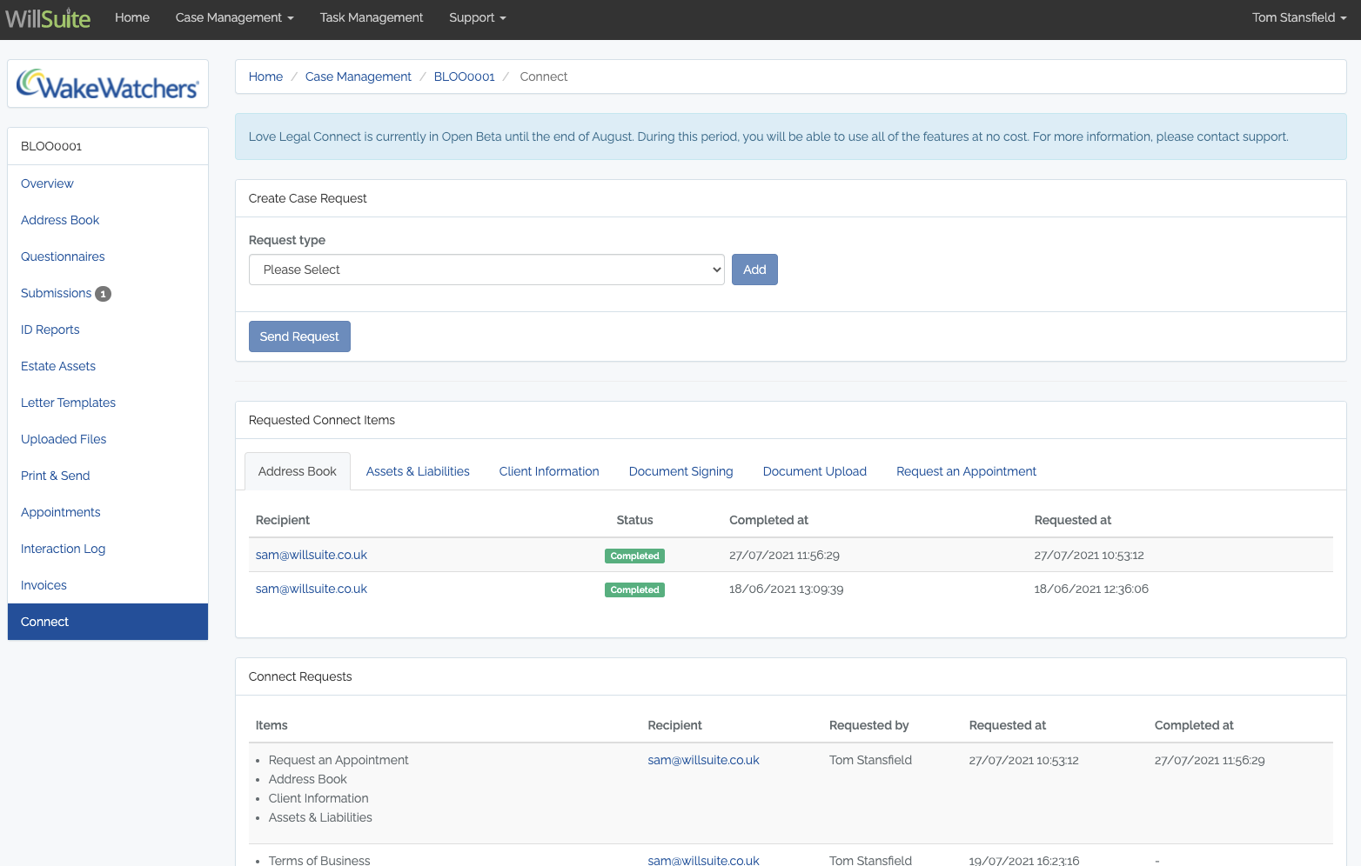Click the WillSuite logo
Viewport: 1361px width, 866px height.
point(48,18)
